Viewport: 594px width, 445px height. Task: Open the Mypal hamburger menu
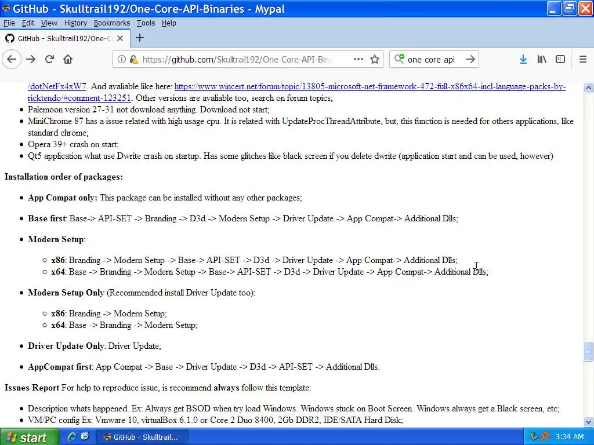(x=583, y=60)
